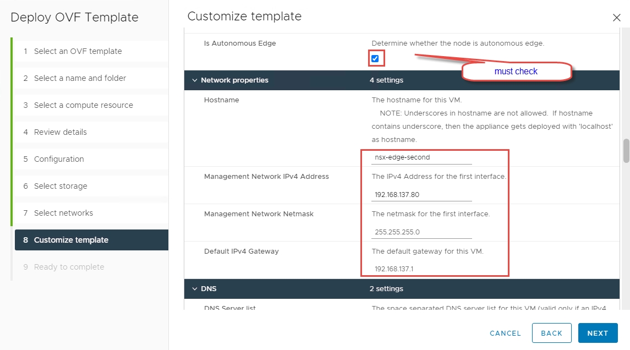Click the Hostname input field
Image resolution: width=630 pixels, height=350 pixels.
click(x=421, y=157)
